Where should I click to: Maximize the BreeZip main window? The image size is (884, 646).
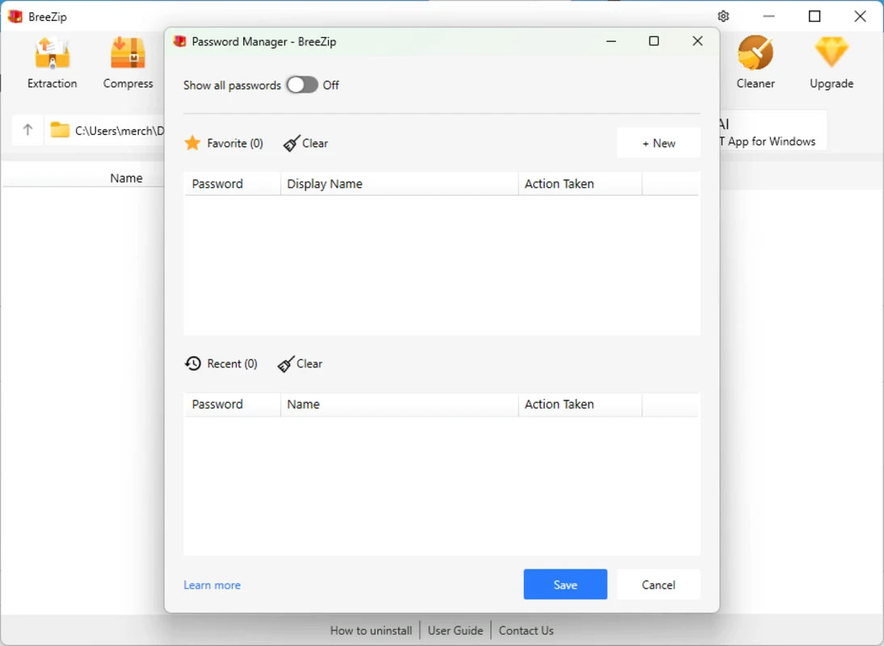coord(814,16)
